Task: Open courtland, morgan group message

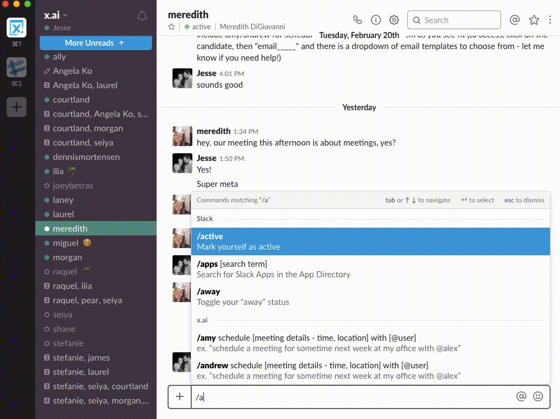Action: [x=96, y=128]
